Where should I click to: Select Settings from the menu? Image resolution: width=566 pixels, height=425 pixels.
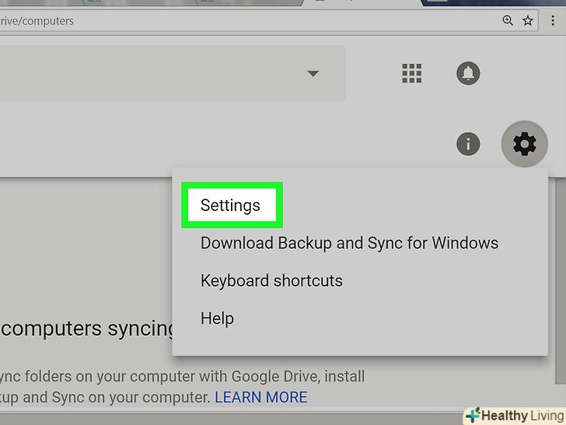pos(230,205)
